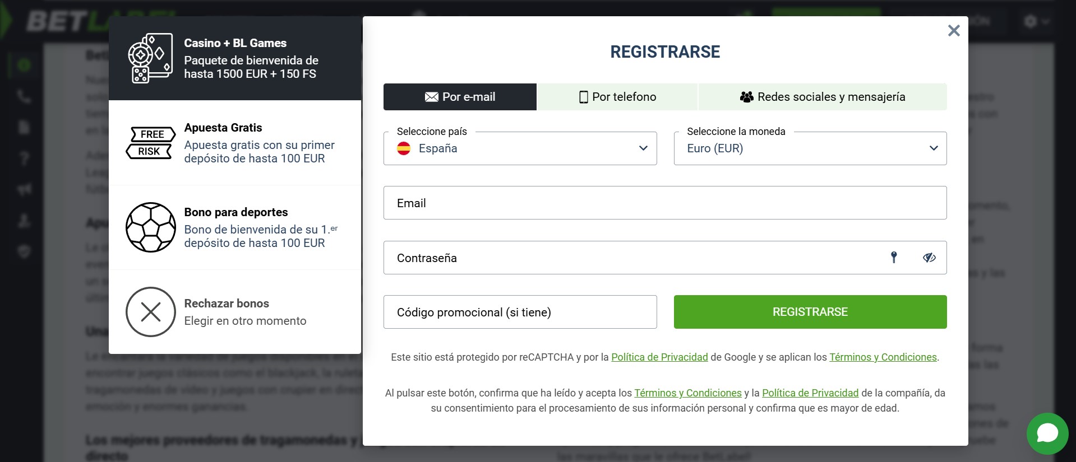Expand the Seleccione país dropdown

click(x=520, y=148)
